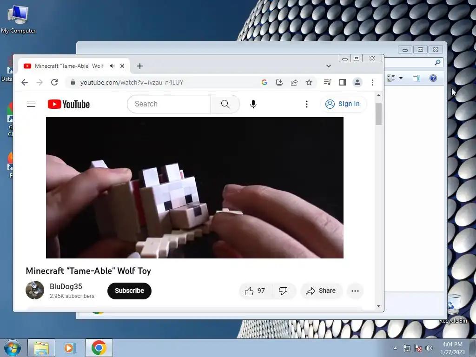Open Windows Start menu
Viewport: 476px width, 357px height.
tap(13, 348)
